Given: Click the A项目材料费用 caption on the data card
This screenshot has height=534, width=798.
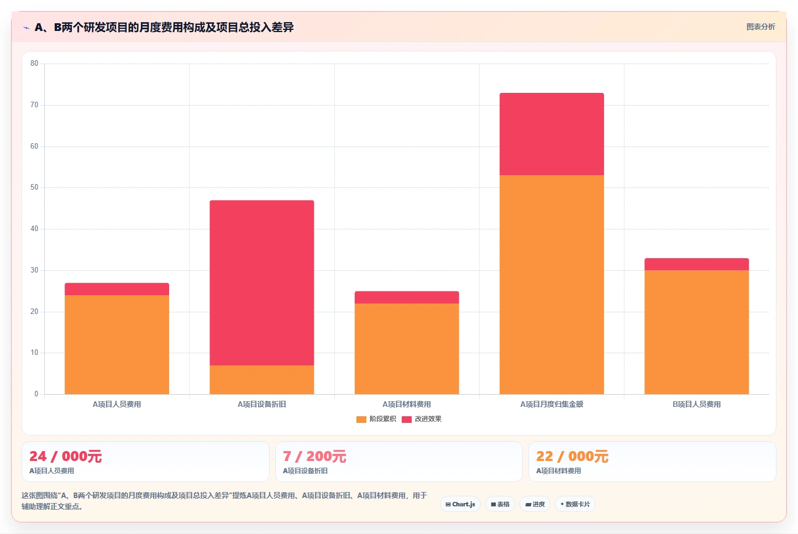Looking at the screenshot, I should pos(559,471).
